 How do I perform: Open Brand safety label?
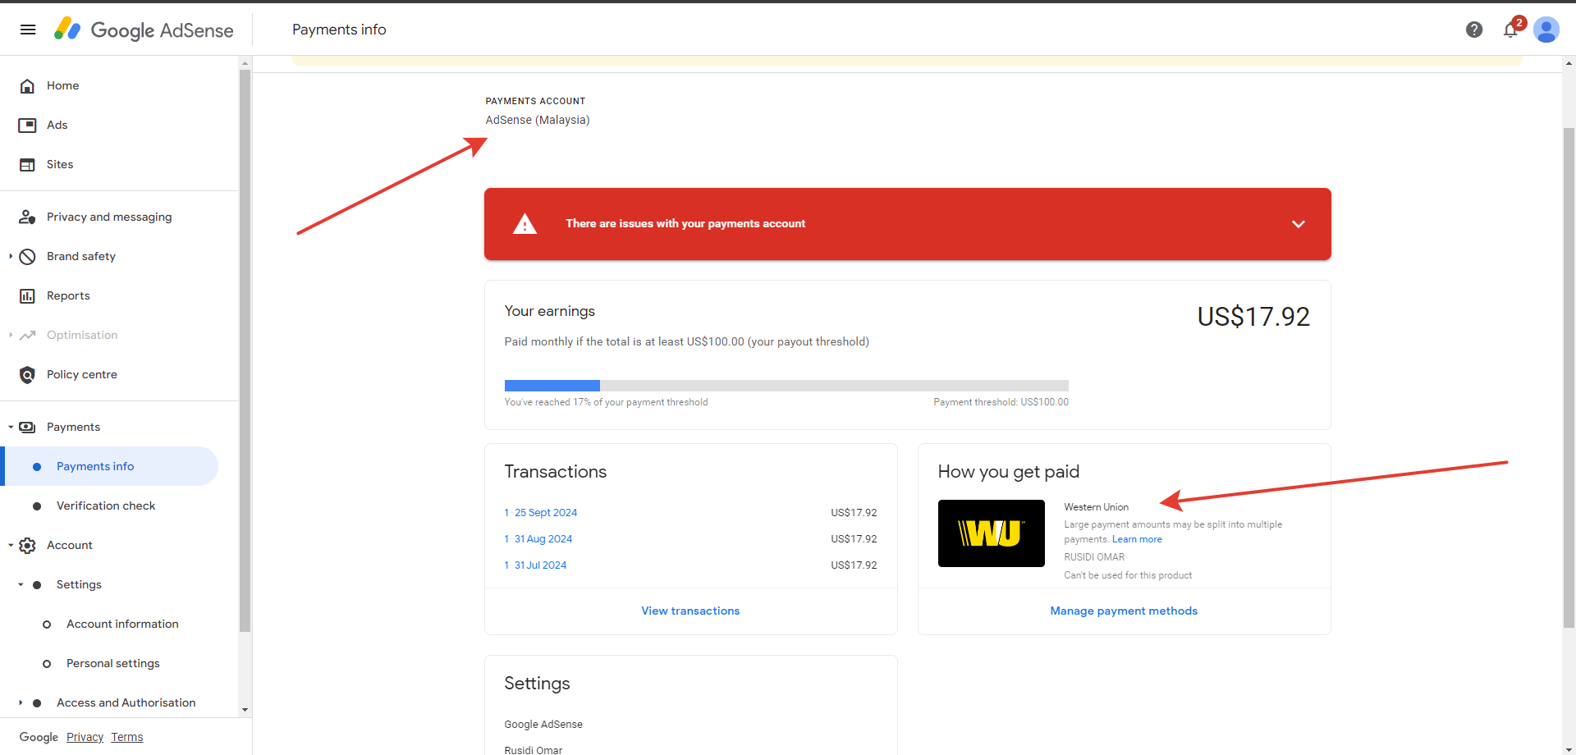[81, 257]
